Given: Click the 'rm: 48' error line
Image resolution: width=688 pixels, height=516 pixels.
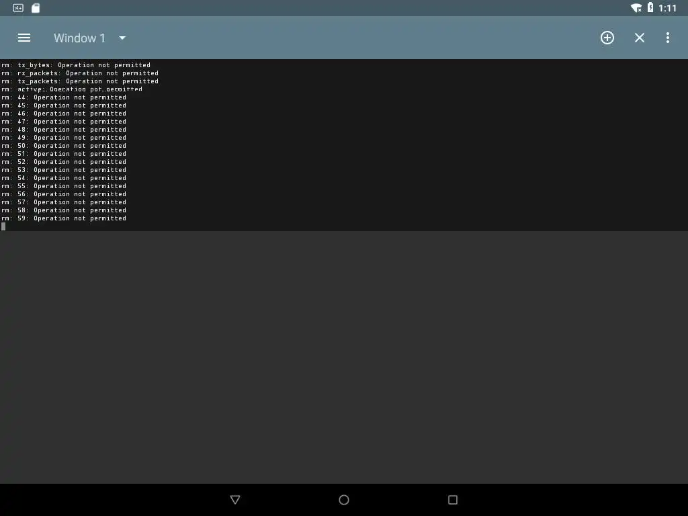Looking at the screenshot, I should click(x=64, y=130).
